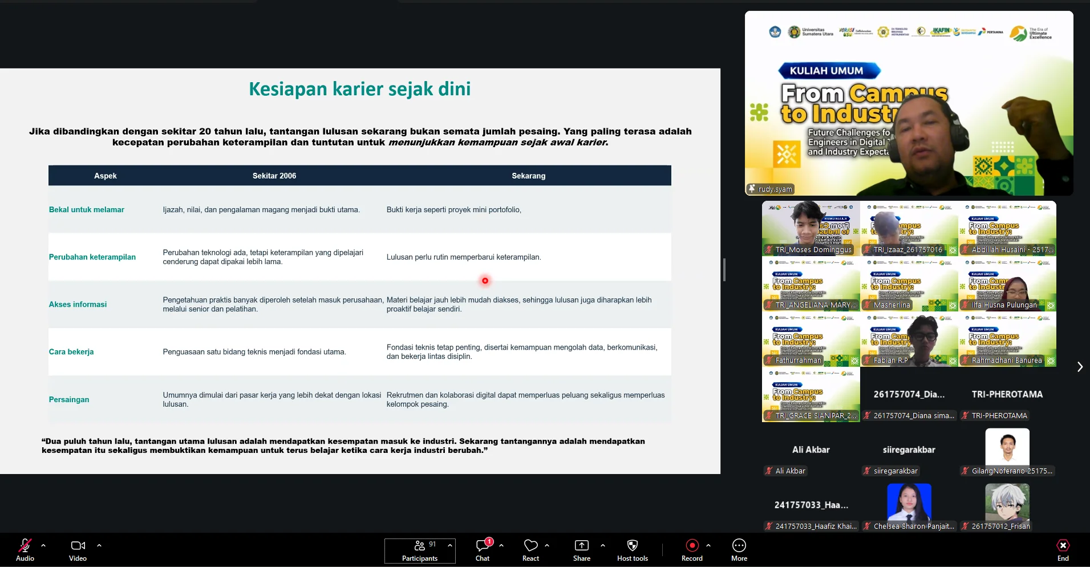
Task: Expand Participants options arrow
Action: click(450, 545)
